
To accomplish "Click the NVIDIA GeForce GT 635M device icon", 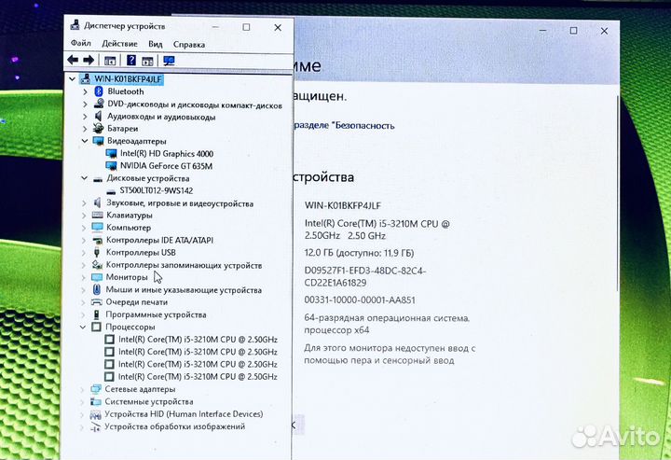I will 111,165.
